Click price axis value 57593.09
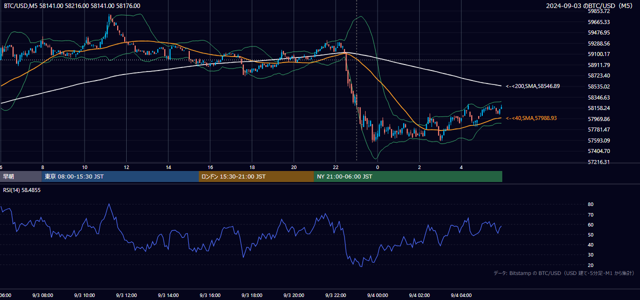This screenshot has width=640, height=300. [599, 140]
